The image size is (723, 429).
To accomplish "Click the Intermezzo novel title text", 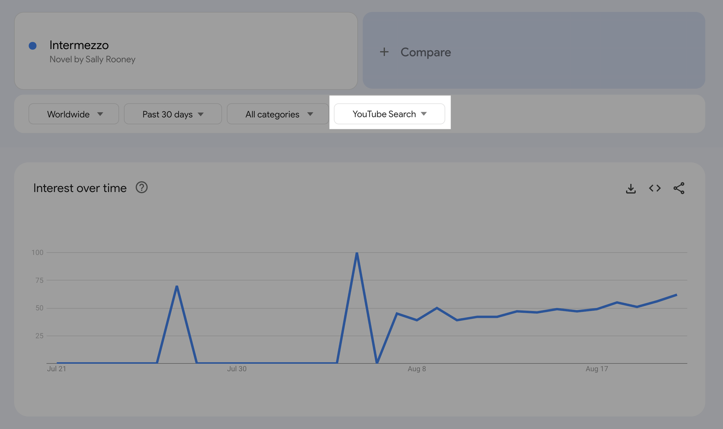I will coord(79,45).
